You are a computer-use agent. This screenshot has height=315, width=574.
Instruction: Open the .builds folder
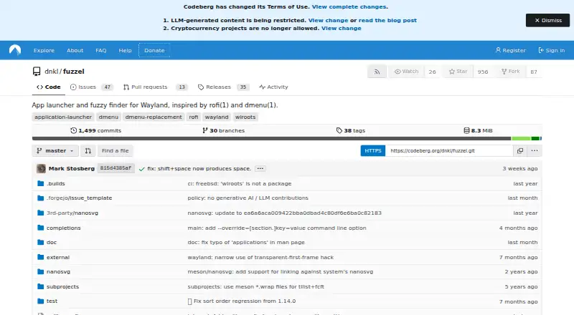pyautogui.click(x=56, y=183)
